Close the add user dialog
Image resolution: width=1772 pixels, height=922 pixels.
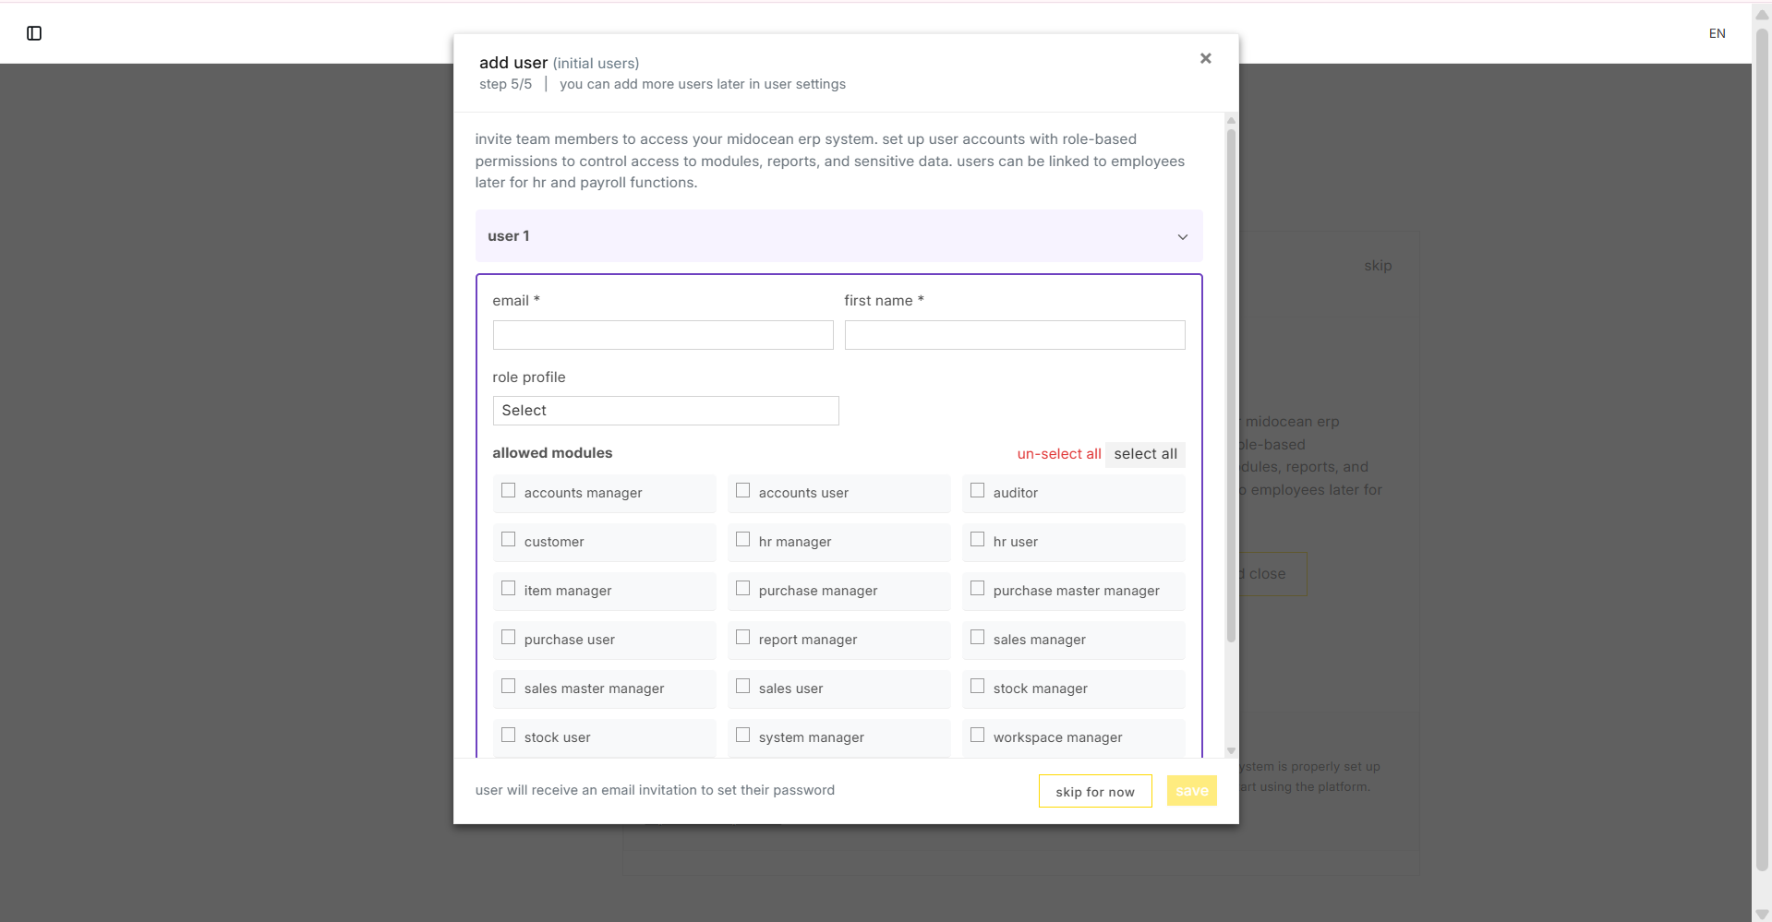tap(1205, 58)
